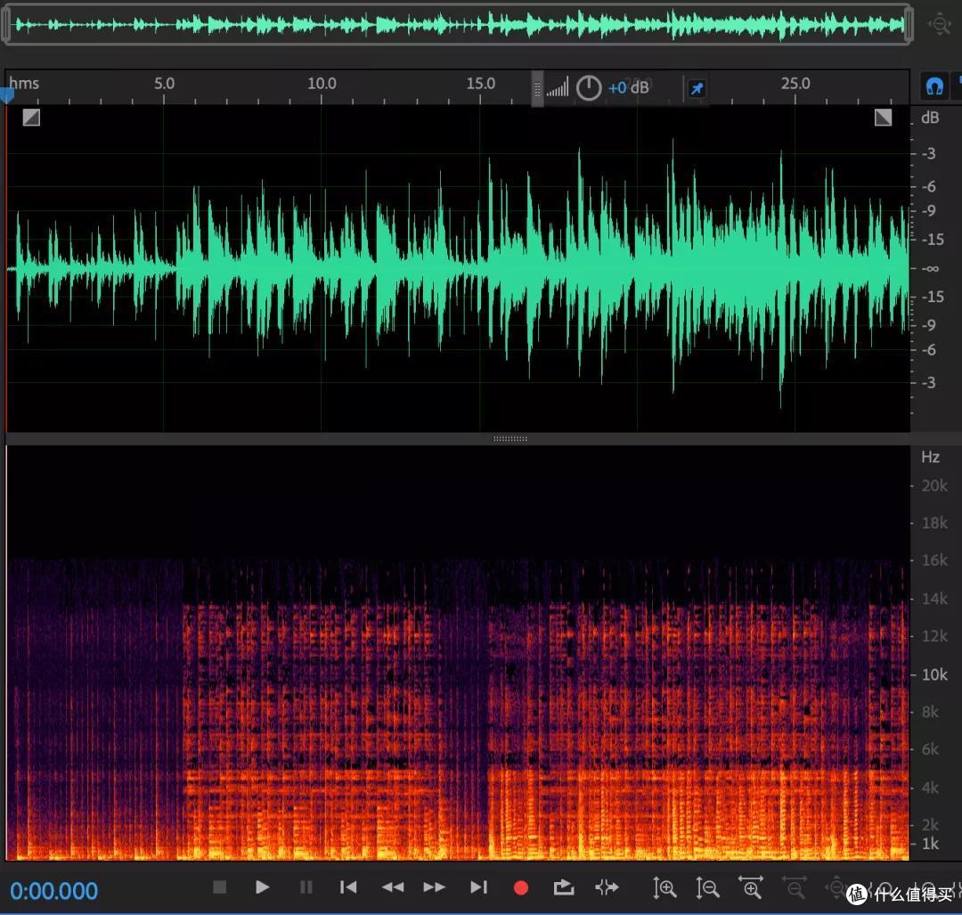962x915 pixels.
Task: Zoom in amplitude icon
Action: 664,888
